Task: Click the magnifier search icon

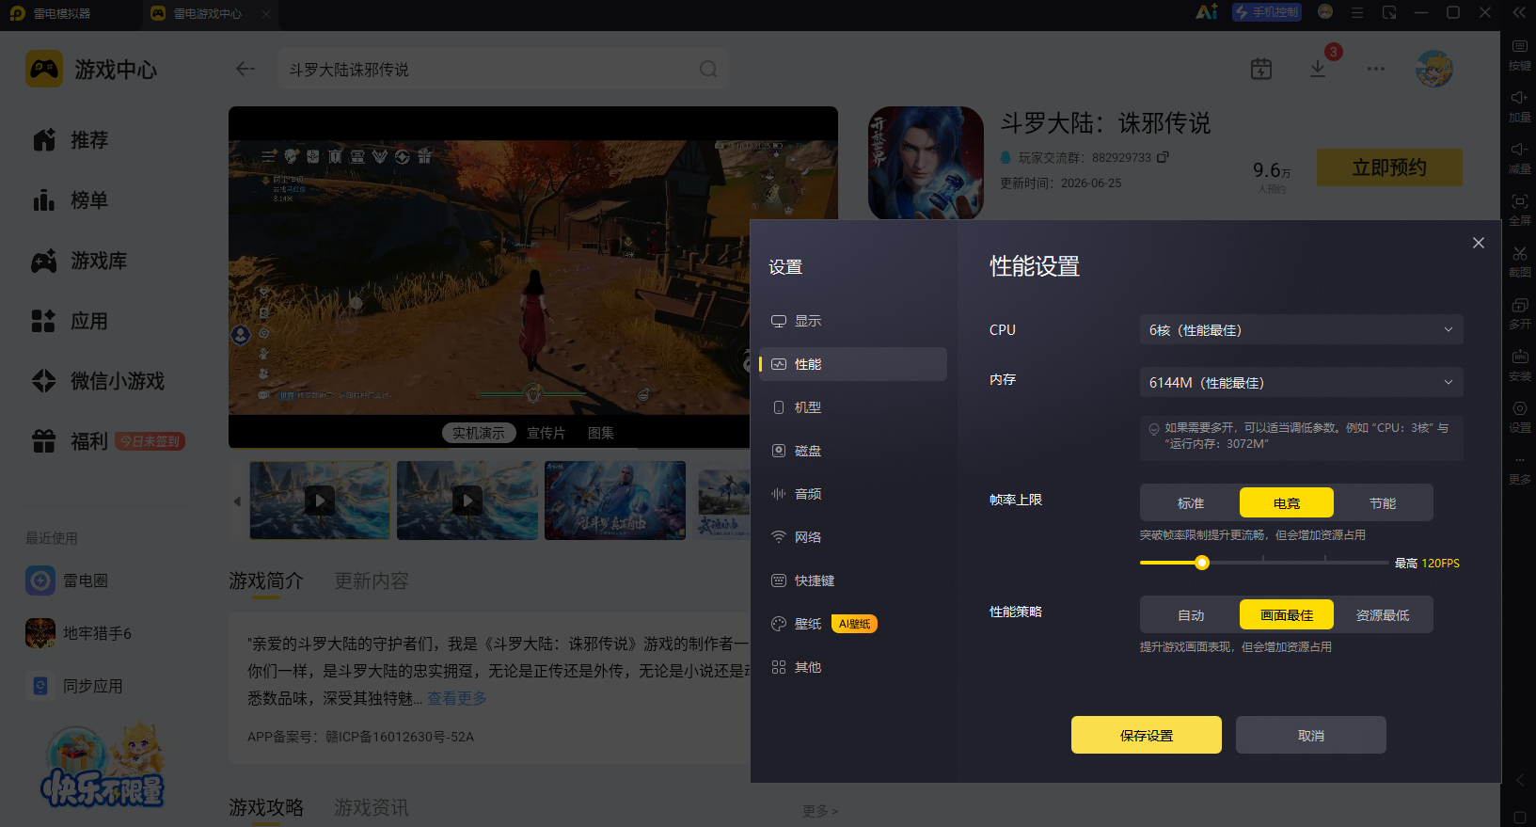Action: tap(708, 69)
